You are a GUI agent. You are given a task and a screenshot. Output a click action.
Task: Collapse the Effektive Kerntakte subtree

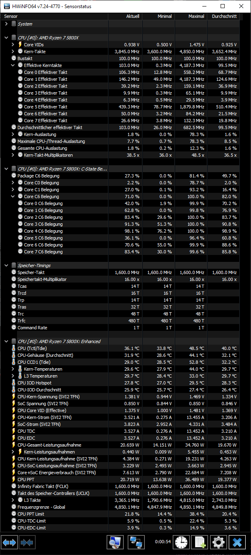13,65
